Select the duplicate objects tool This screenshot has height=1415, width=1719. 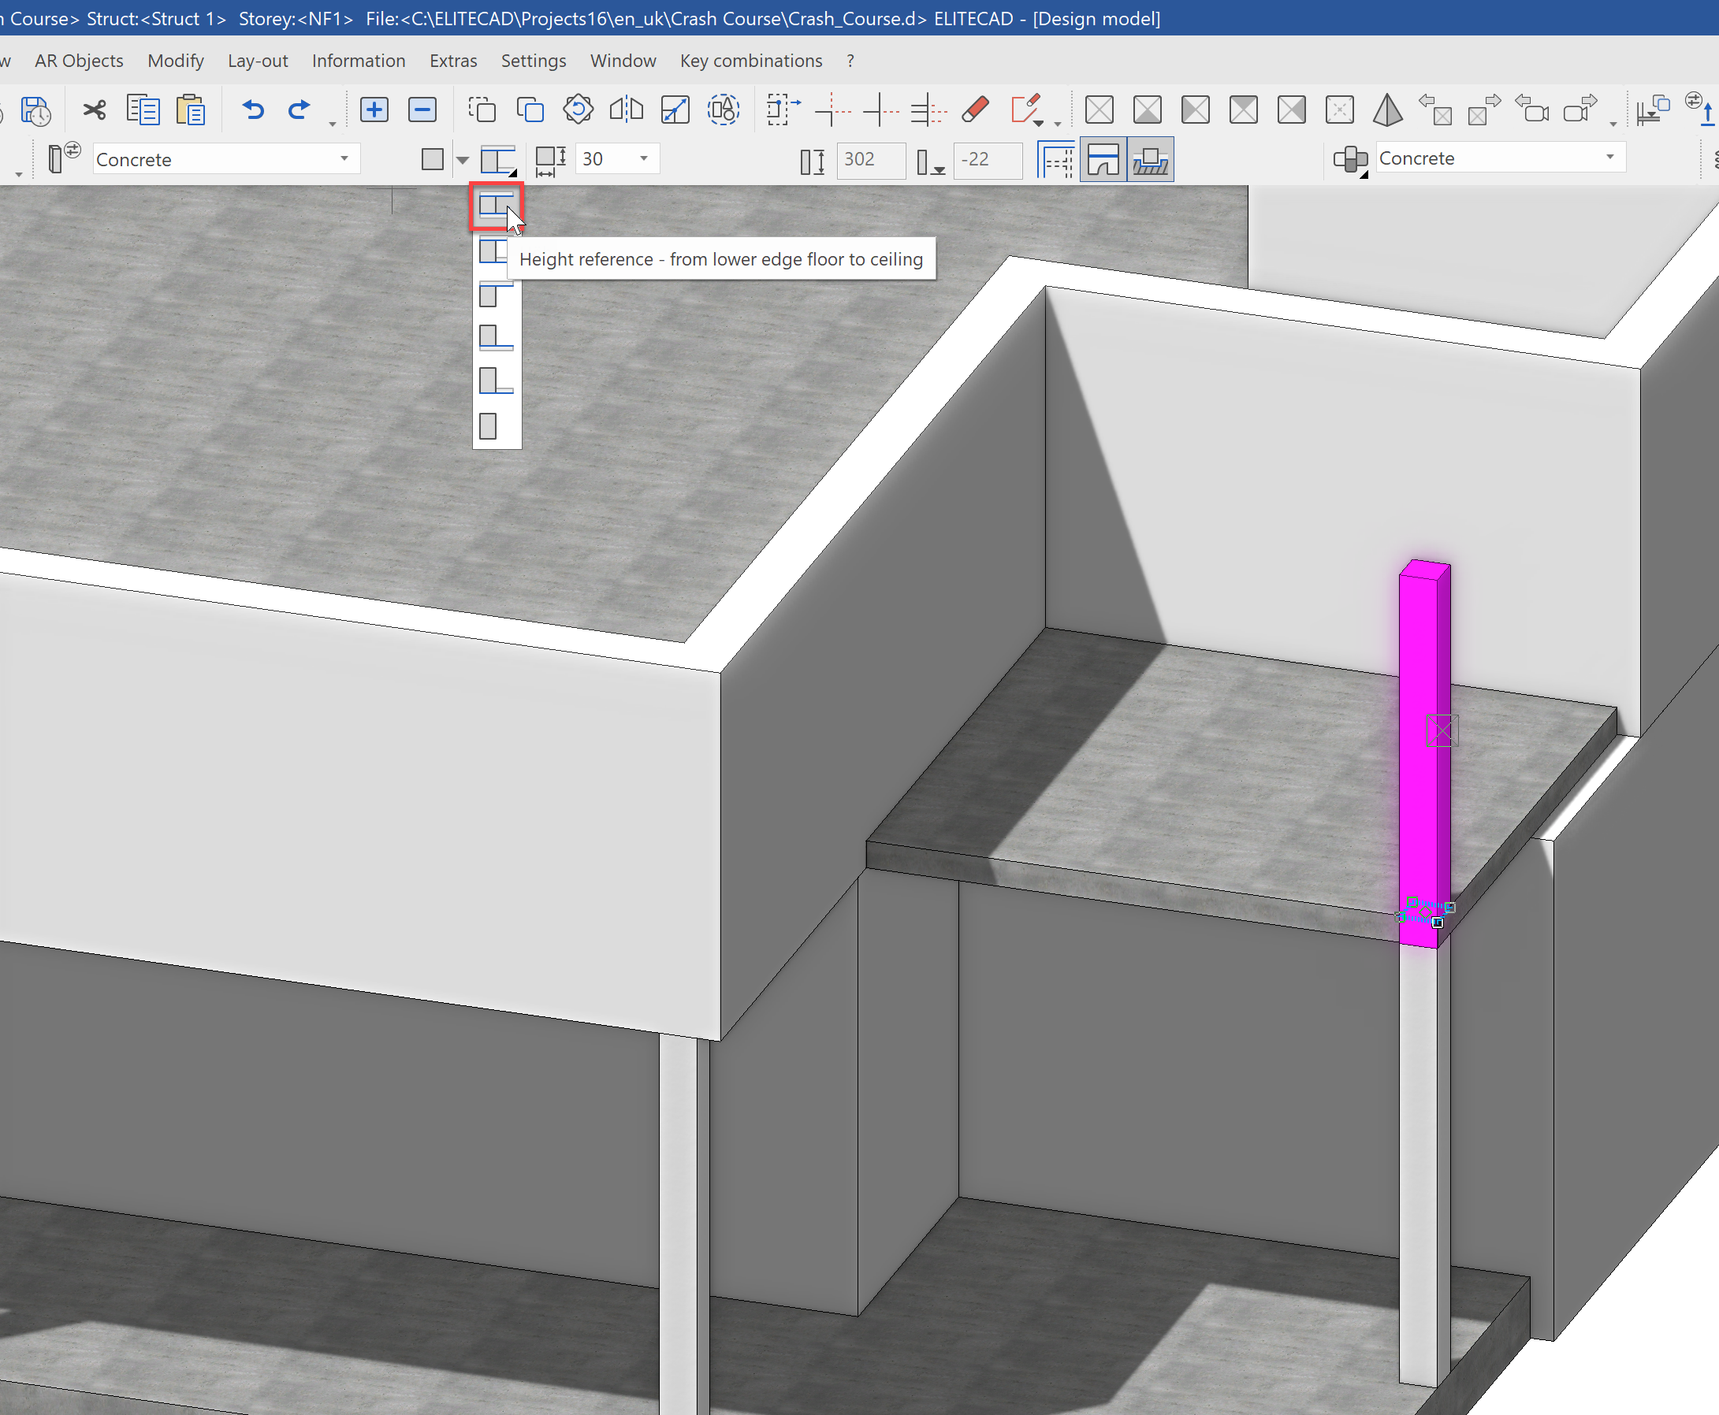click(530, 110)
